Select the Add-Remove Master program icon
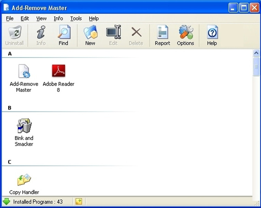The height and width of the screenshot is (208, 261). coord(24,71)
